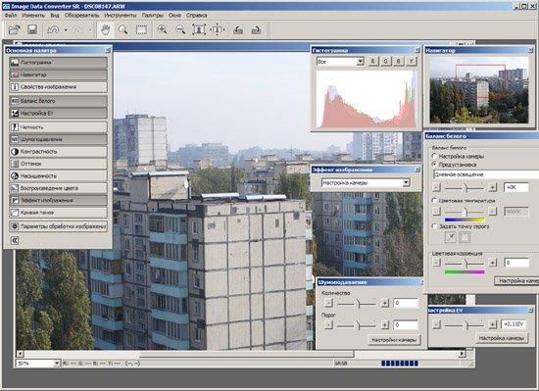Select the magnifier Zoom tool
This screenshot has height=391, width=539.
tap(122, 30)
